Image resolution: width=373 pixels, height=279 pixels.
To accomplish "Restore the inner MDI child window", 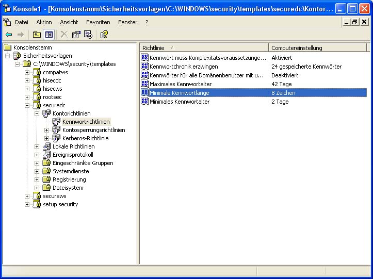I will pyautogui.click(x=354, y=22).
